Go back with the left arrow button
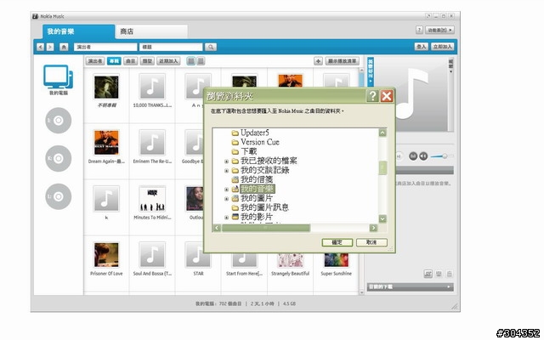 [x=41, y=47]
